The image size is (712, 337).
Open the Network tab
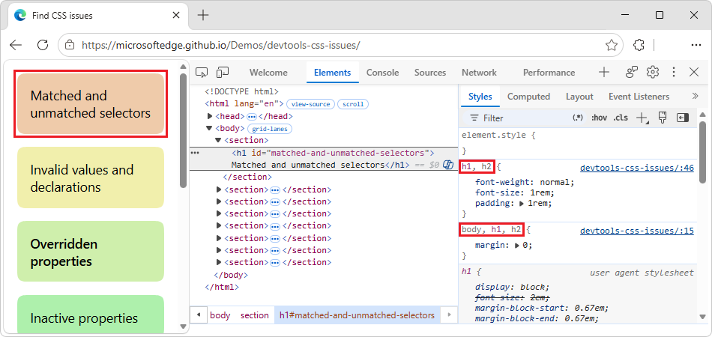pyautogui.click(x=479, y=73)
